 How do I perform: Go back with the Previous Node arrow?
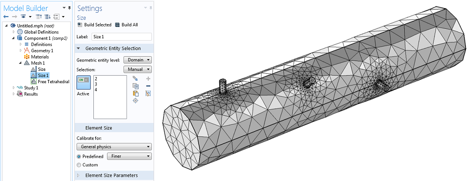6,16
